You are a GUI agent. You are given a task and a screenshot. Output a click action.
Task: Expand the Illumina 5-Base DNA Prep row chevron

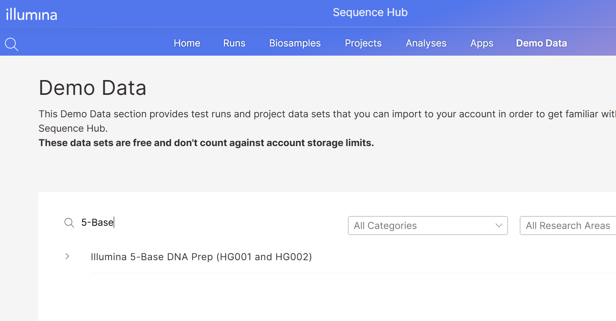coord(67,257)
